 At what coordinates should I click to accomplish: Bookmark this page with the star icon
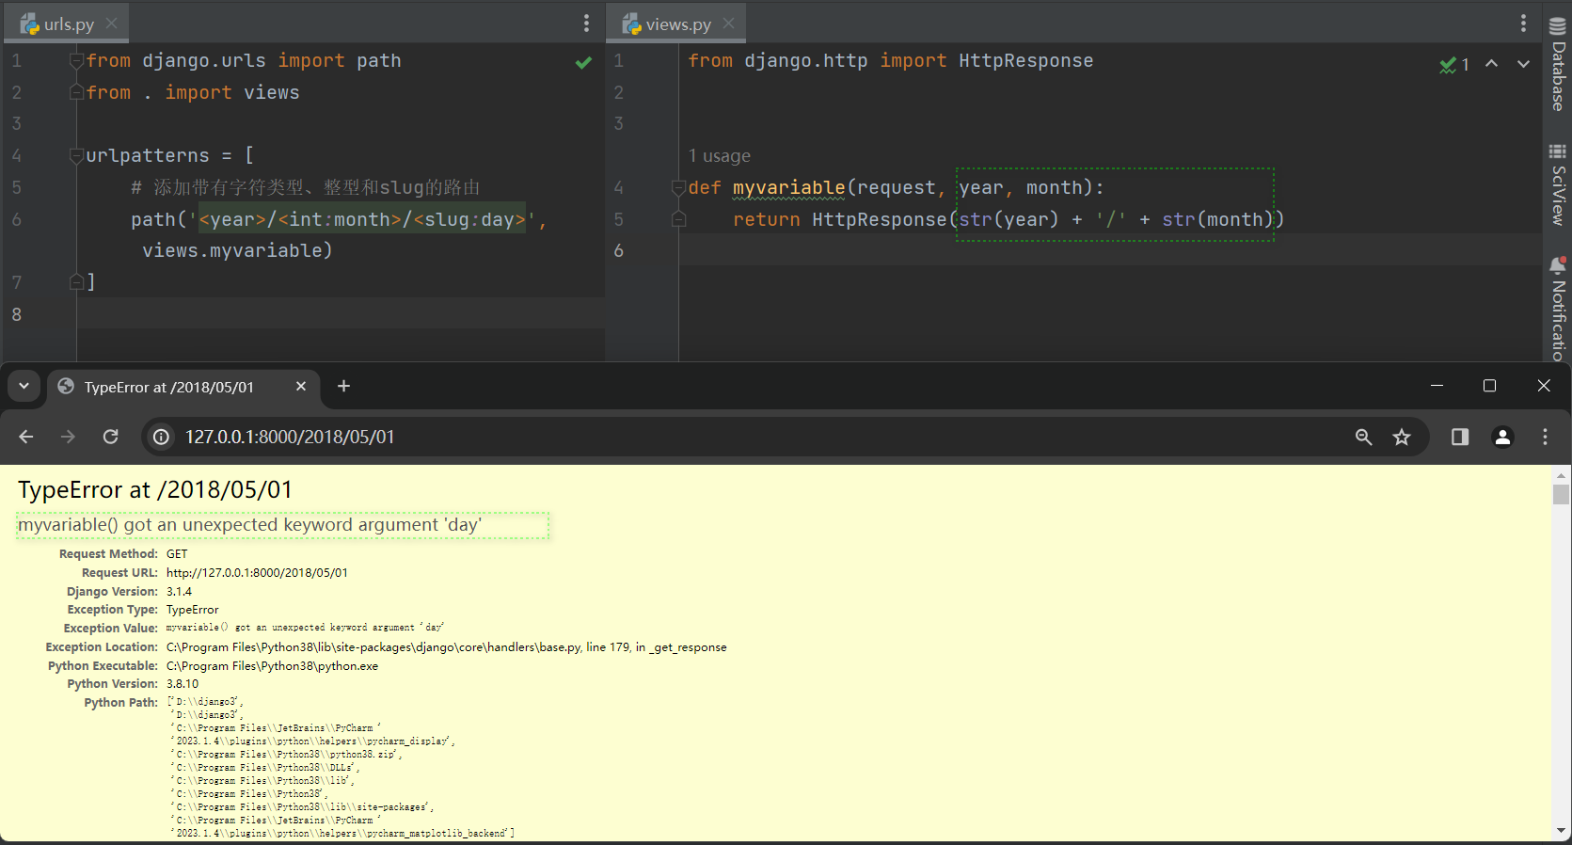click(x=1402, y=437)
